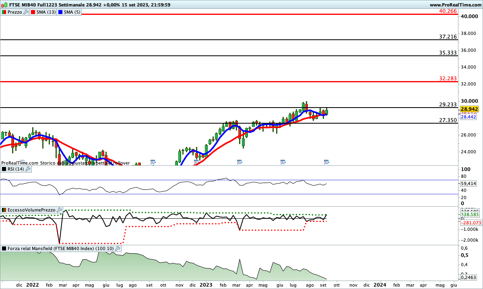
Task: Click the EccessoVolumePrezzo indicator label
Action: pos(31,210)
